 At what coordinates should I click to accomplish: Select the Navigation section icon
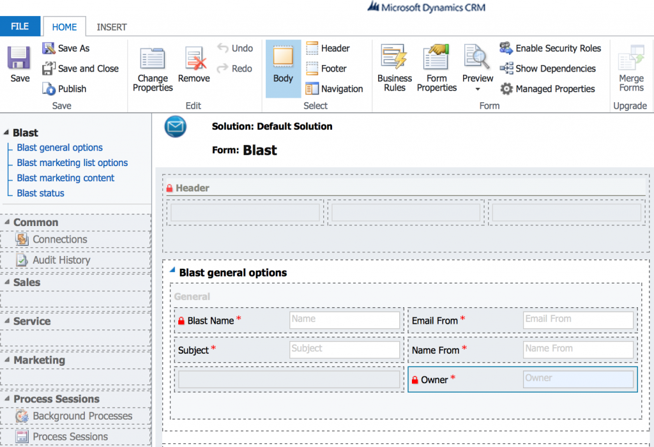tap(312, 89)
